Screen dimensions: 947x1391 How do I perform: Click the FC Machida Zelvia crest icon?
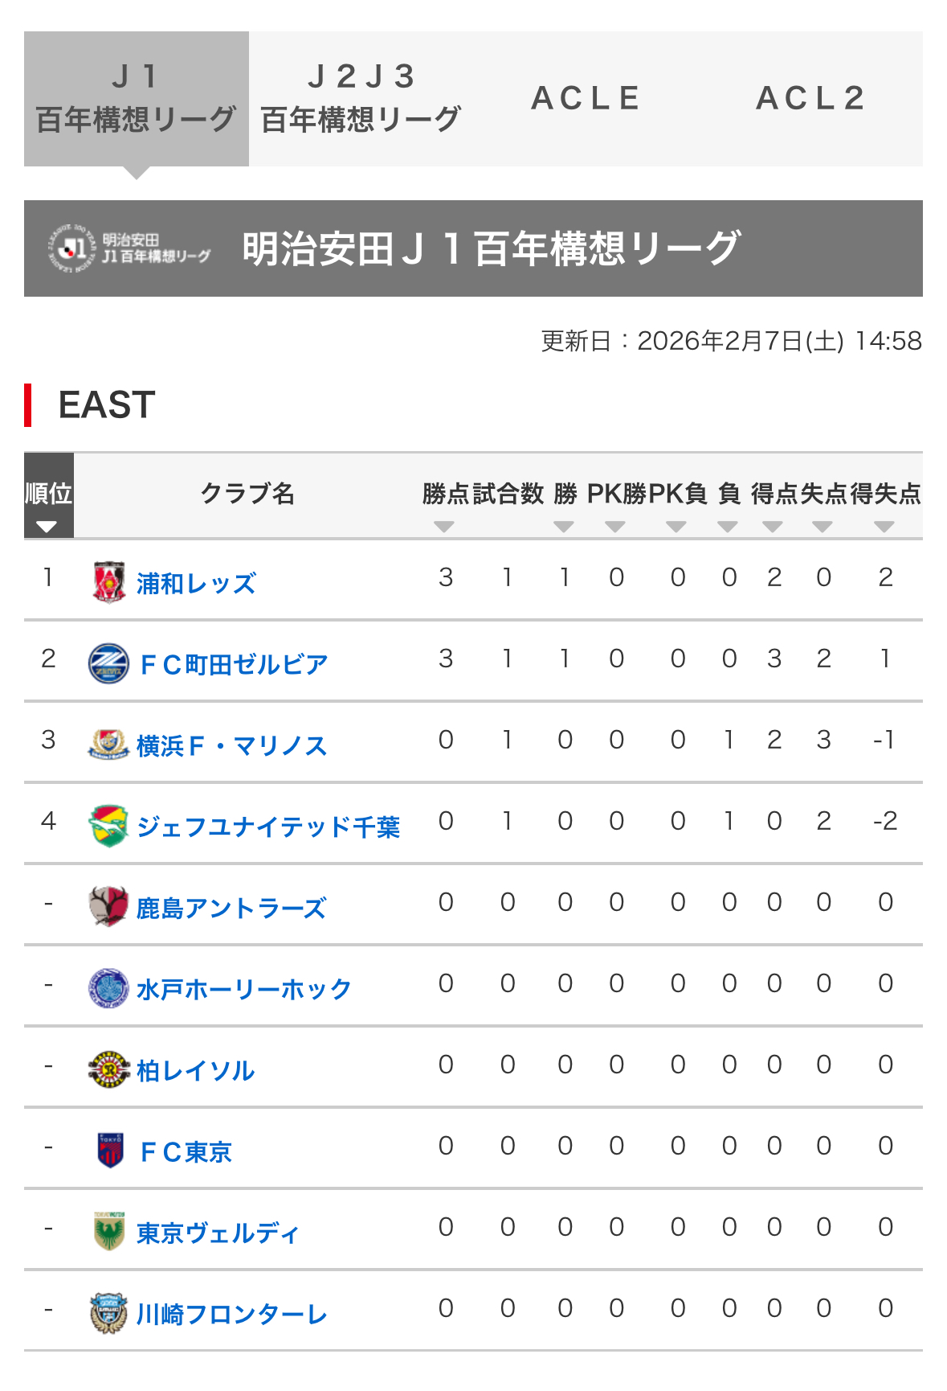[x=108, y=663]
